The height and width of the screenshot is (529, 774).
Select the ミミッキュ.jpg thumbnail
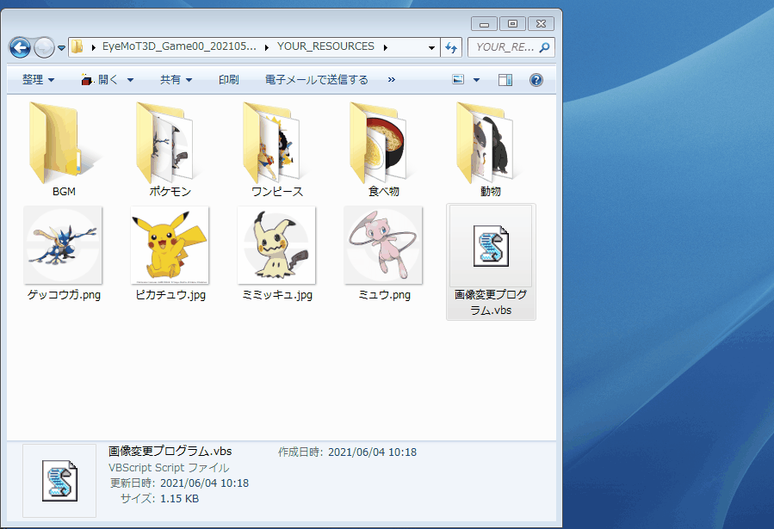point(276,245)
